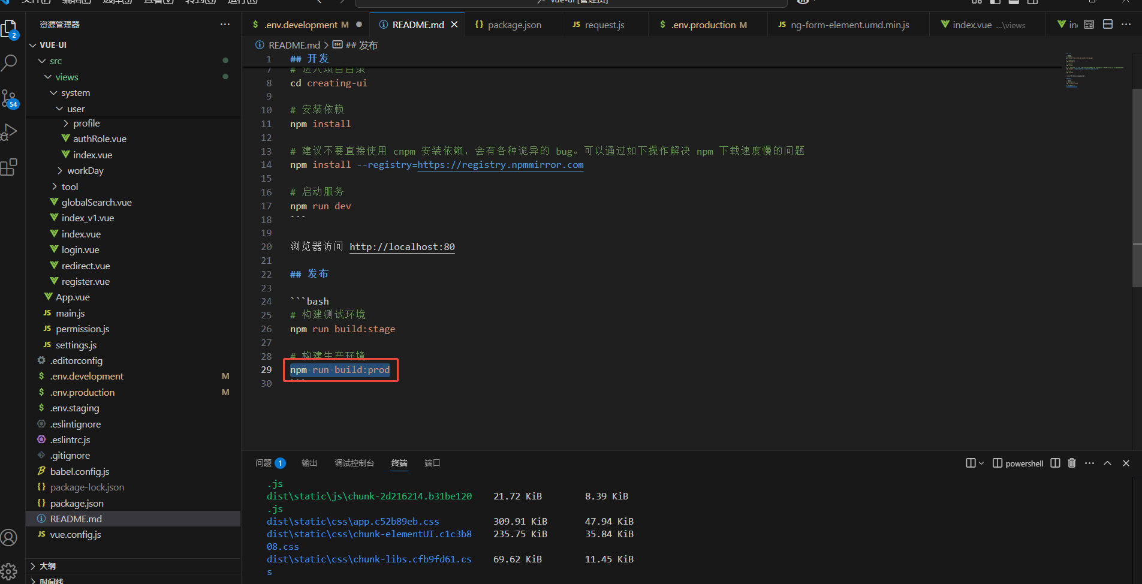Switch to ng-form-element.umd.min.js tab
1142x584 pixels.
[x=848, y=25]
